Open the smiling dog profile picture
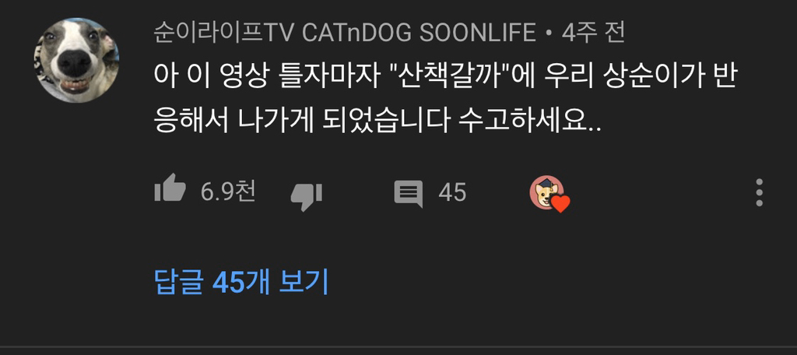Screen dimensions: 797x355 click(77, 60)
